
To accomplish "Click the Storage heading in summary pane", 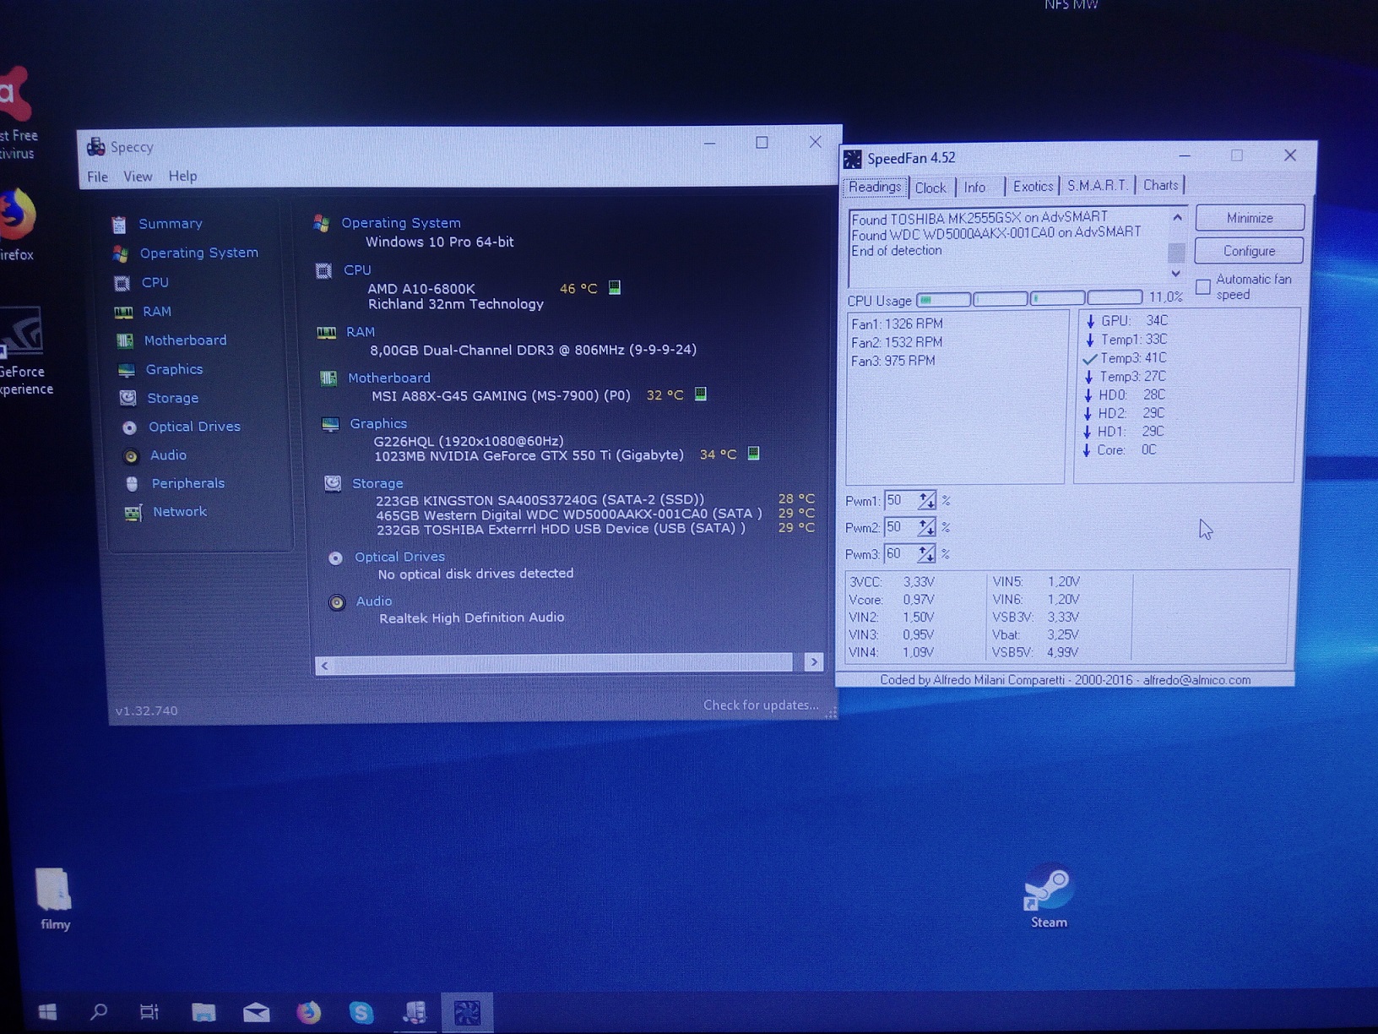I will point(377,483).
